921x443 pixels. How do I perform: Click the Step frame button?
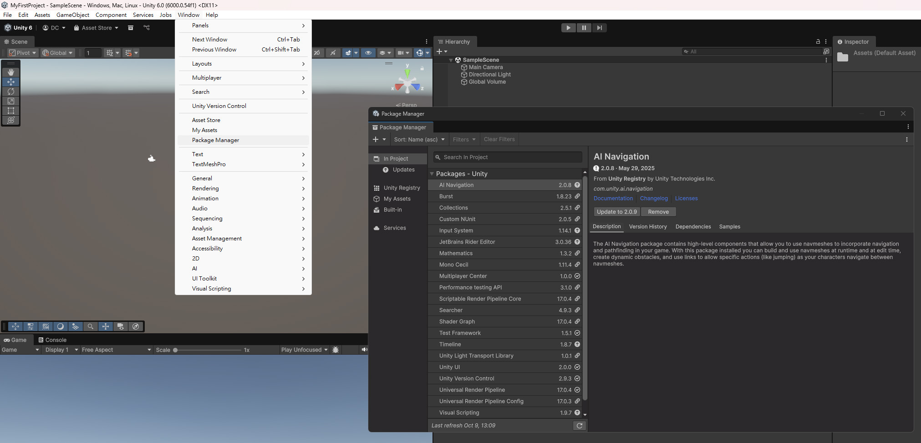point(599,28)
